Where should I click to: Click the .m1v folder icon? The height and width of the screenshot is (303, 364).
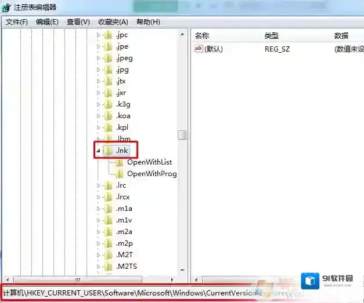tap(109, 220)
